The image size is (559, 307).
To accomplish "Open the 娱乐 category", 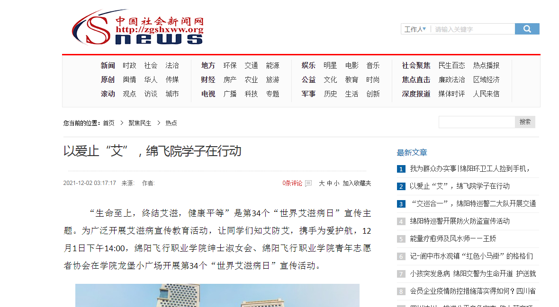I will point(308,65).
